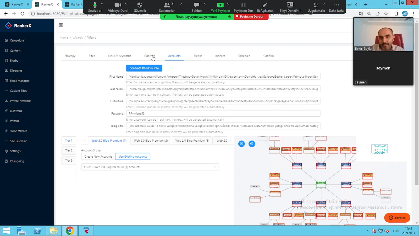
Task: Expand arrow beside Uygulamalar
Action: (324, 4)
